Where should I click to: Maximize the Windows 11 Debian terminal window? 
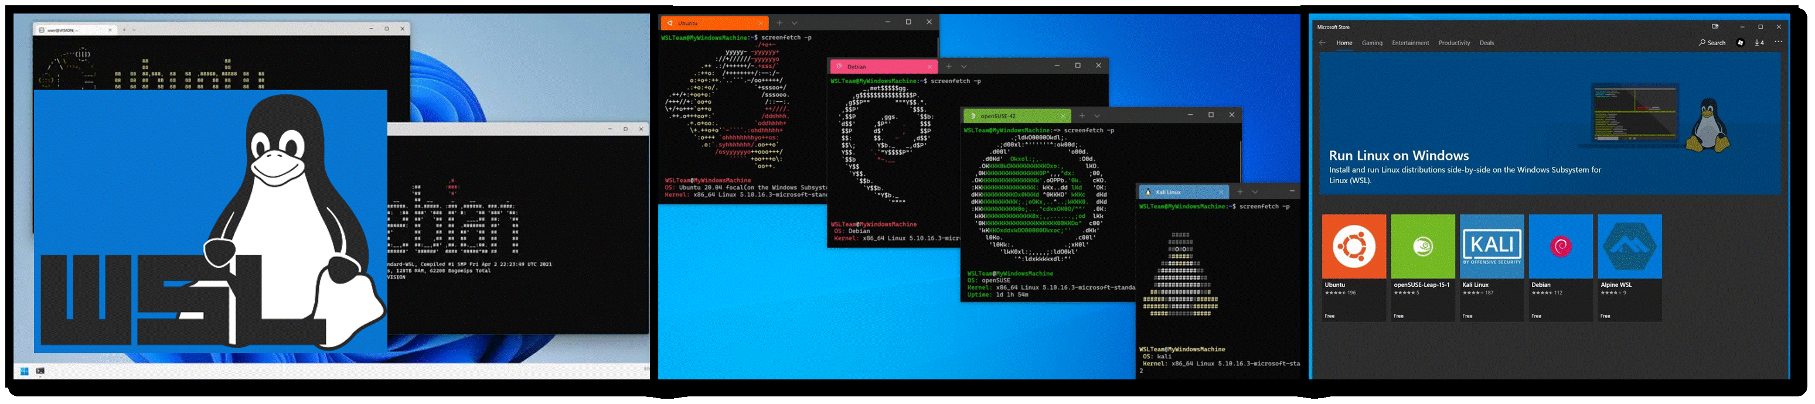tap(625, 129)
